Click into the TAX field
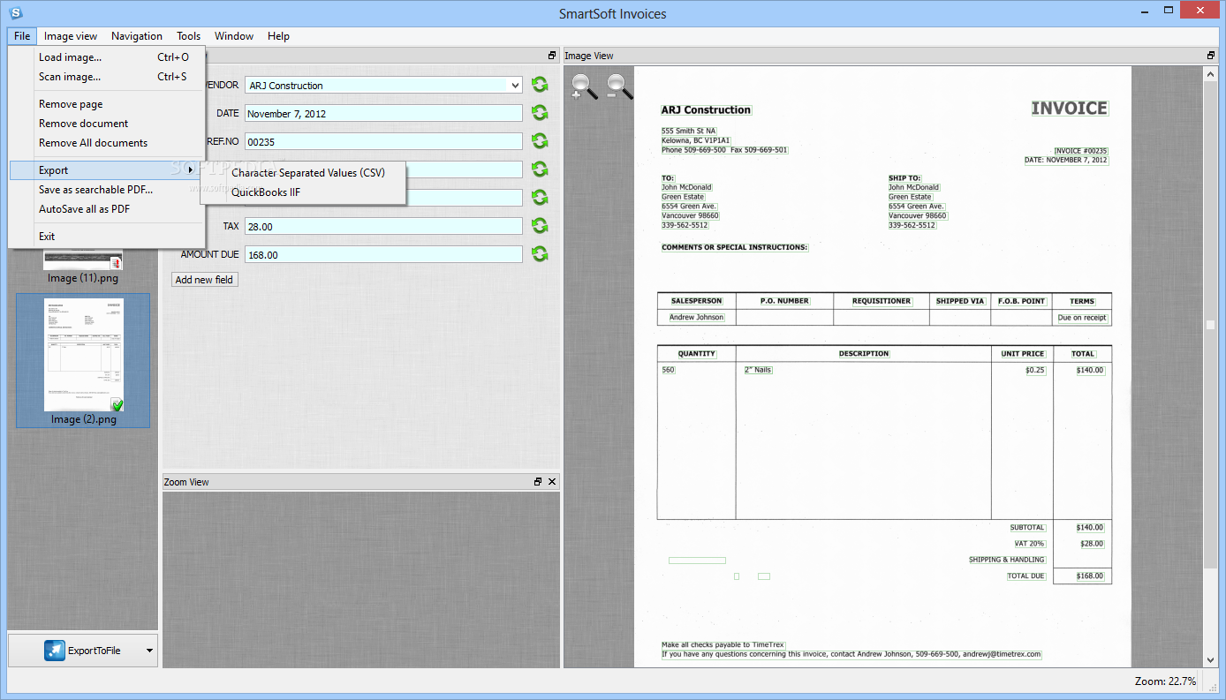 [x=383, y=227]
